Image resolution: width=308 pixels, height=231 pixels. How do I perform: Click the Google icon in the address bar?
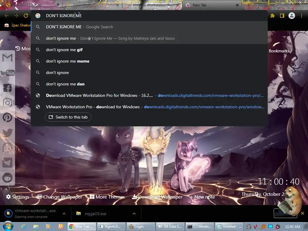click(38, 16)
